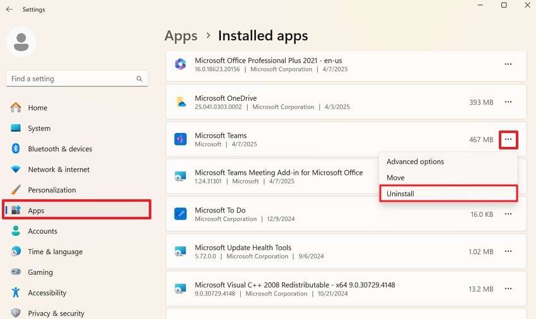Click the Gaming controller icon

tap(16, 272)
